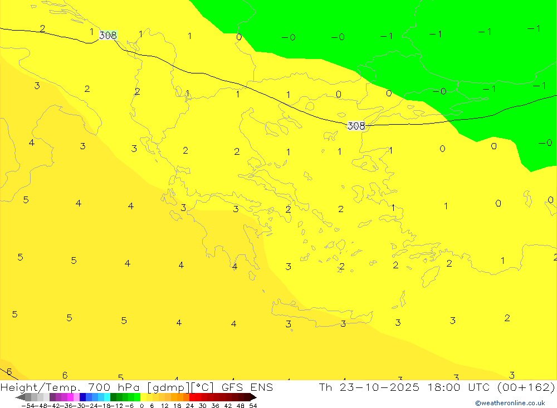Click the 'Th 23-10-2025' date text
Screen dimensions: 557x408
point(369,387)
